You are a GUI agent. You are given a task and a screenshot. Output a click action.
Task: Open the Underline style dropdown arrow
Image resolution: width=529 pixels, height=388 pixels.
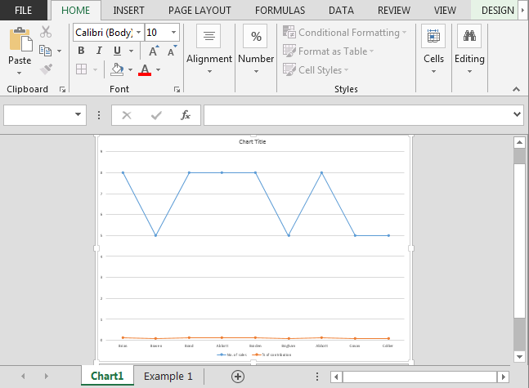[132, 51]
